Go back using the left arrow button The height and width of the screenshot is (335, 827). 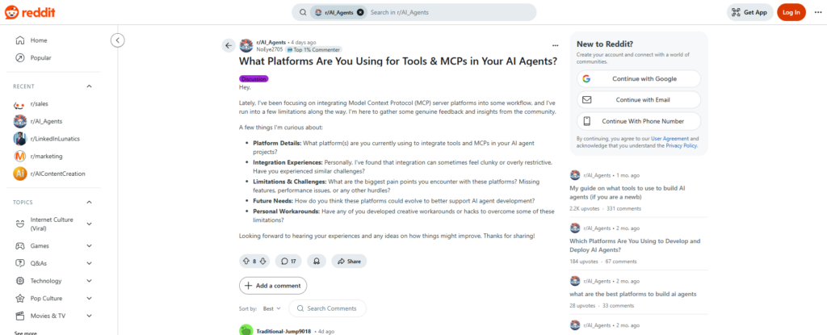229,45
